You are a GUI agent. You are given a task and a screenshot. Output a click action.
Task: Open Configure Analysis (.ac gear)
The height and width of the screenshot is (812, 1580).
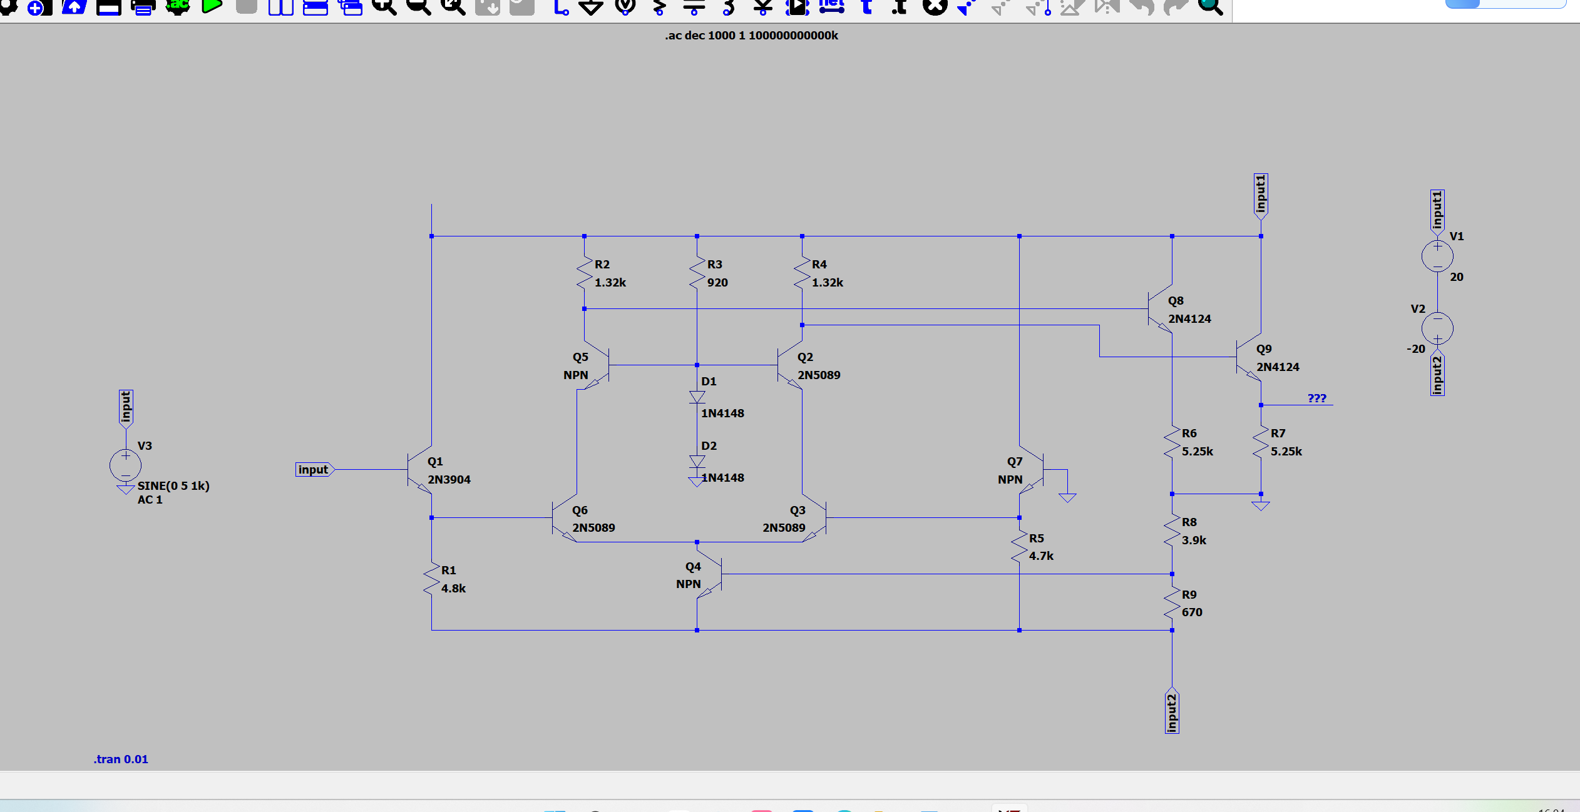pos(177,6)
